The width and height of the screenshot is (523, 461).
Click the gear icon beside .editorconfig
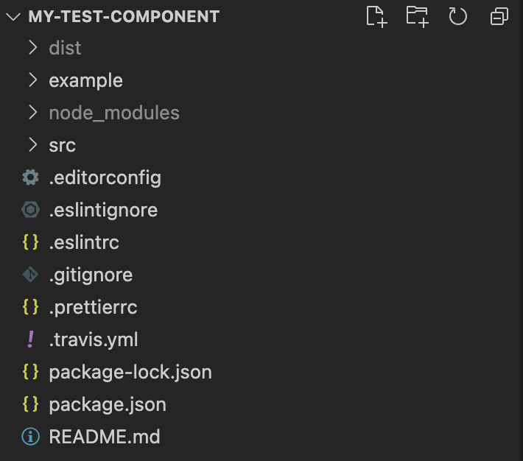(30, 177)
